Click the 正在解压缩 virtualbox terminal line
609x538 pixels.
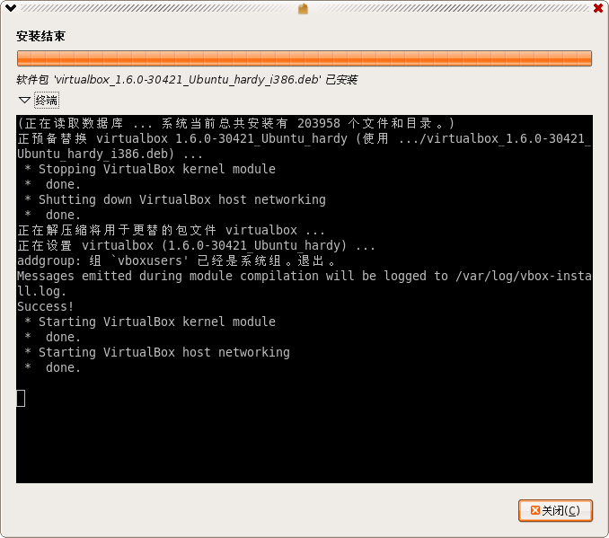coord(171,230)
